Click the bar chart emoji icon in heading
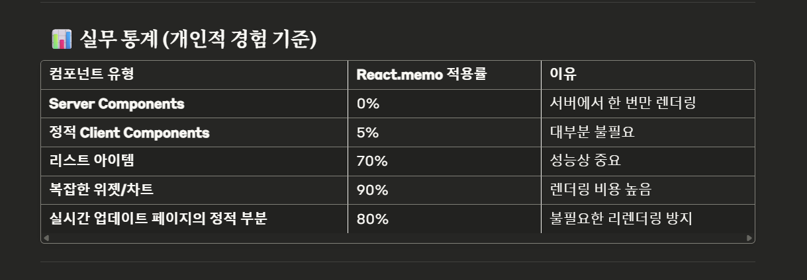Screen dimensions: 807x280 [x=61, y=40]
